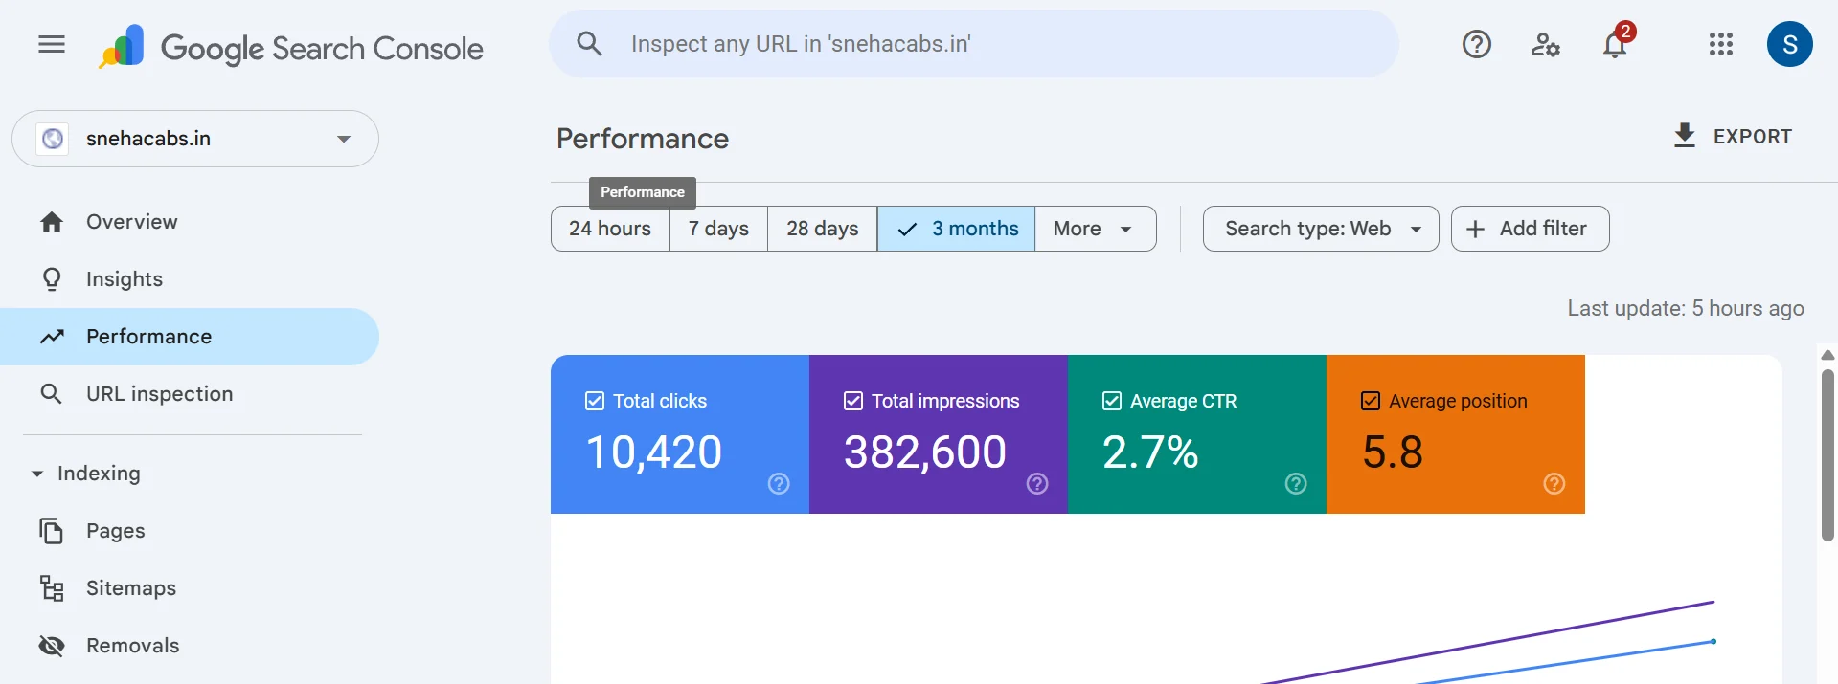Open the snehacabs.in property dropdown
Viewport: 1838px width, 684px height.
click(x=195, y=139)
